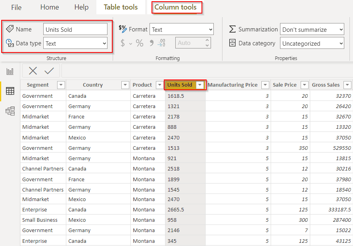Click Units Sold cell 345
This screenshot has width=353, height=246.
tap(185, 241)
